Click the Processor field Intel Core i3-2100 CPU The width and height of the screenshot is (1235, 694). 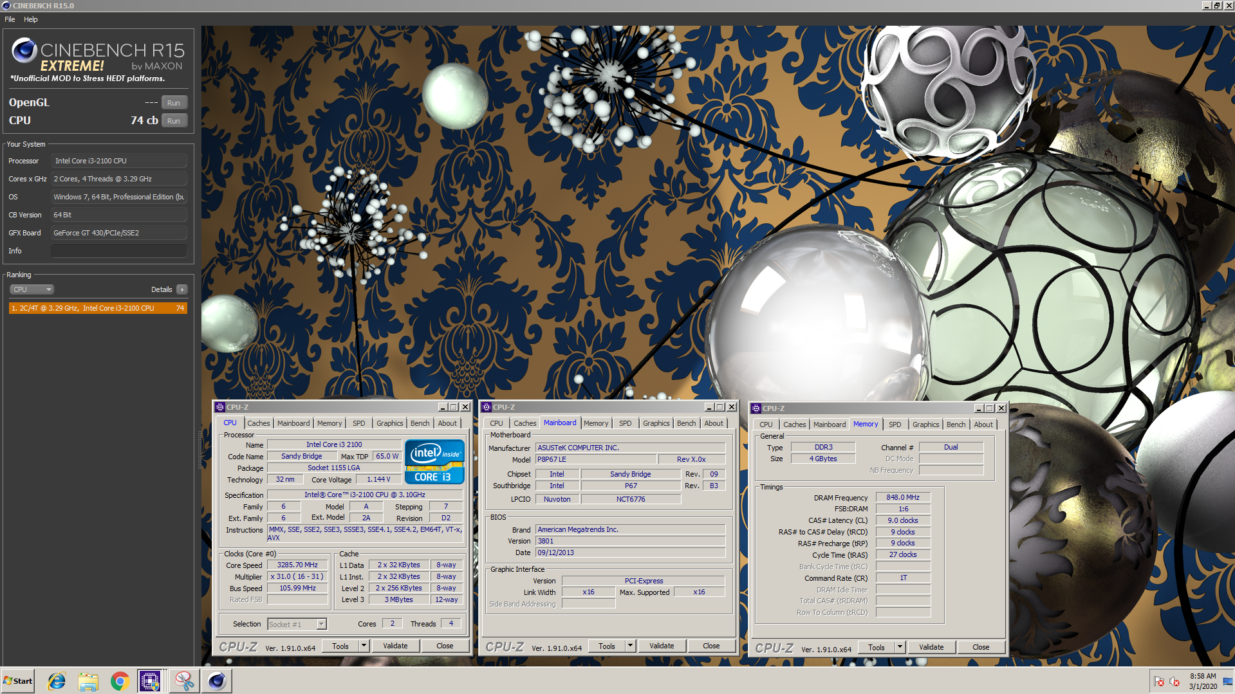coord(119,161)
